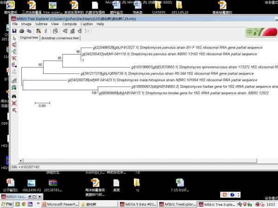
Task: Restore the minimized M5b3: Seq... window
Action: [x=30, y=196]
